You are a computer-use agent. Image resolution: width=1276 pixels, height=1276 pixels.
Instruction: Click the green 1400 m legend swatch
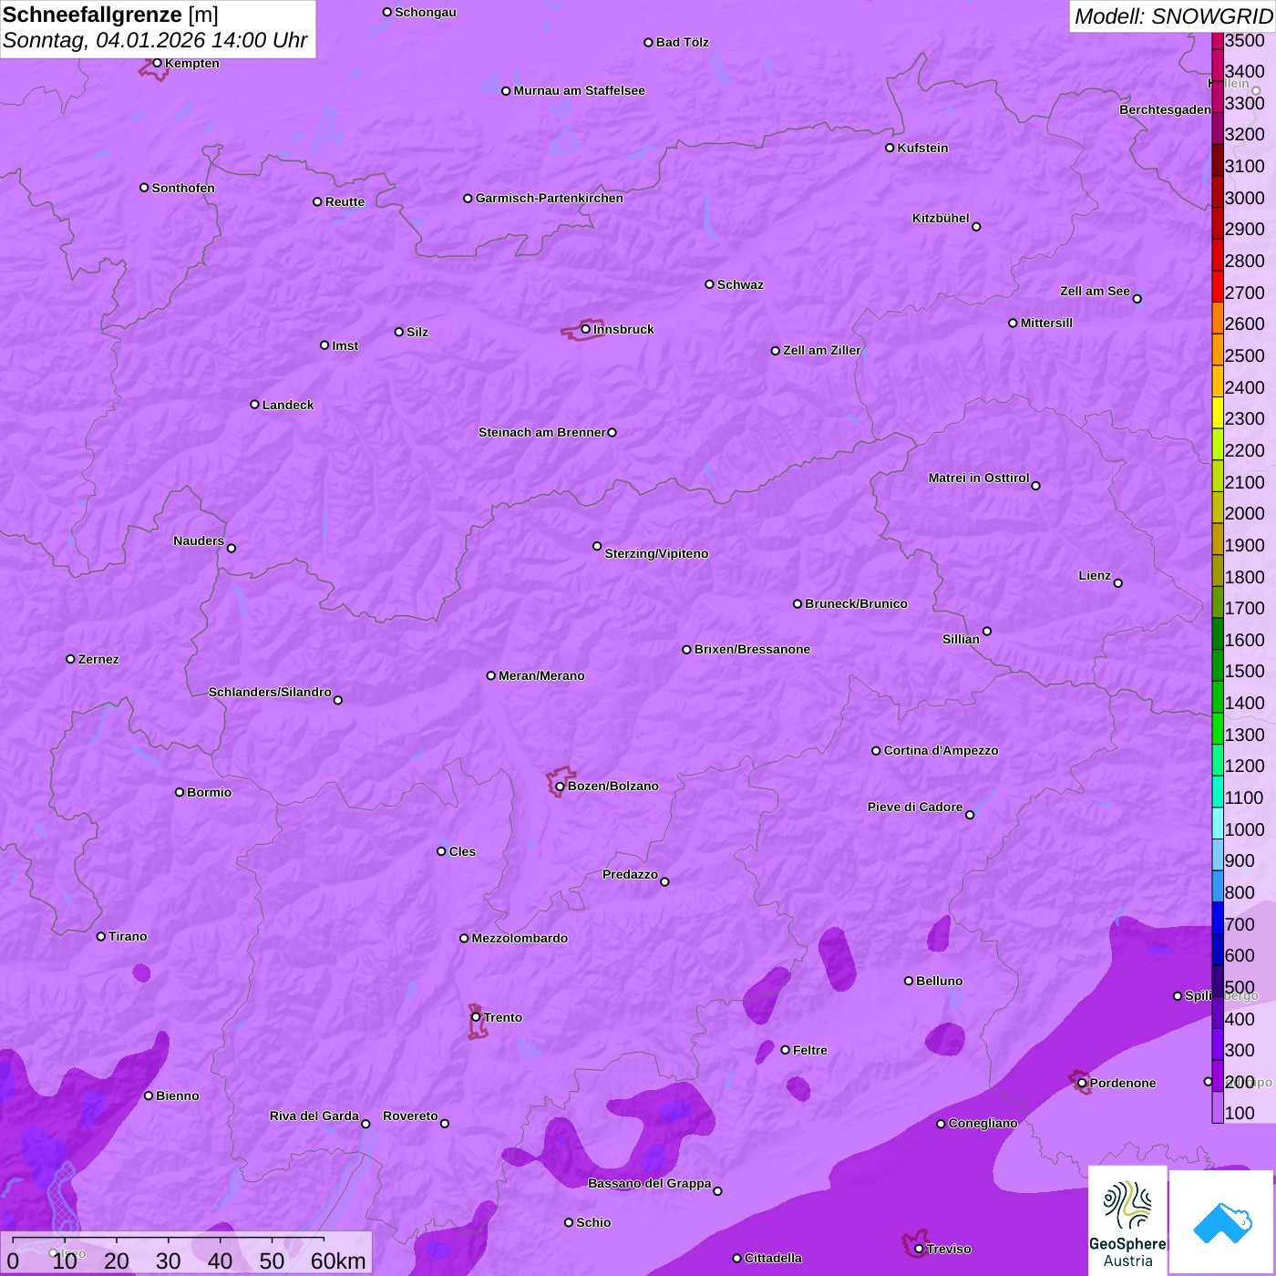click(1218, 696)
